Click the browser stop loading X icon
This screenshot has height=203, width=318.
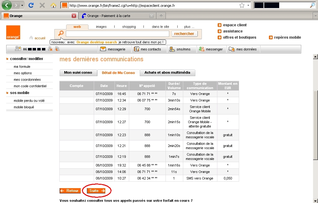(x=42, y=6)
